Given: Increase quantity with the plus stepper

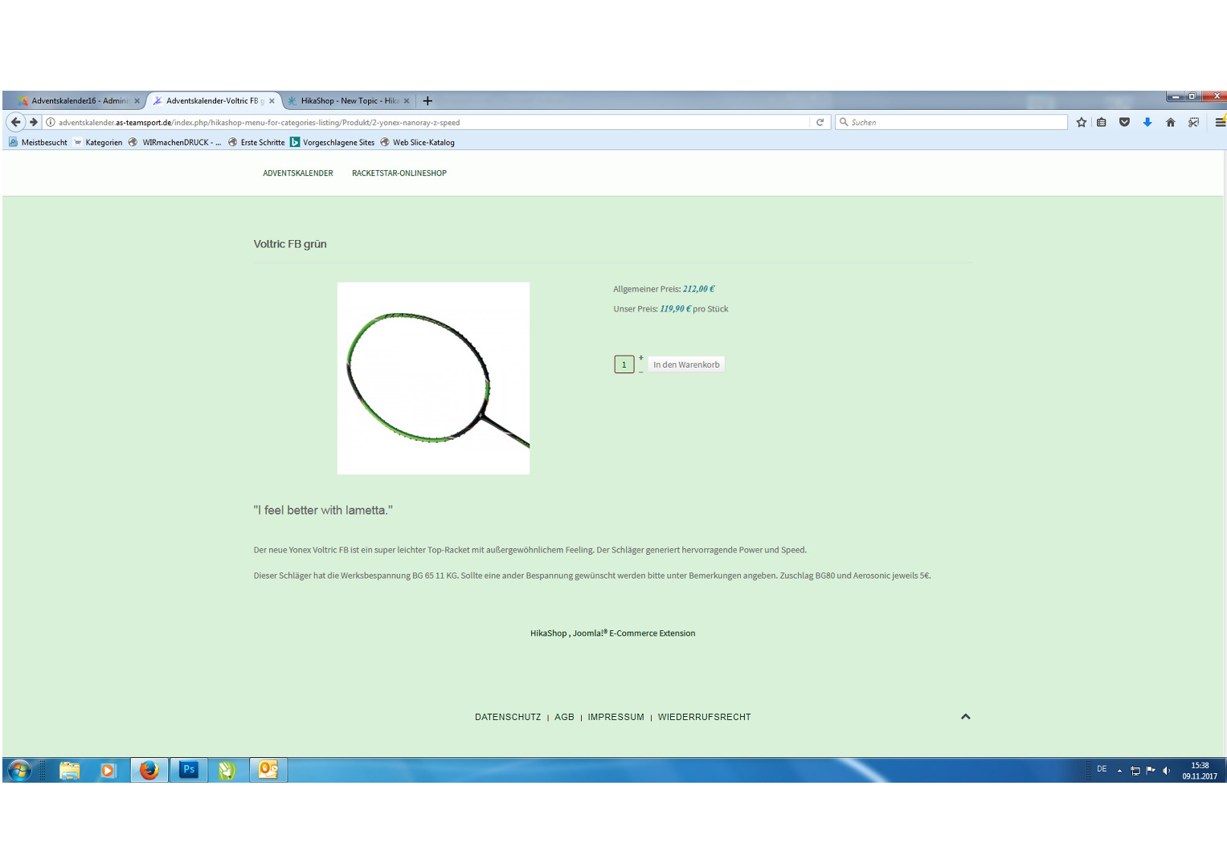Looking at the screenshot, I should 641,358.
